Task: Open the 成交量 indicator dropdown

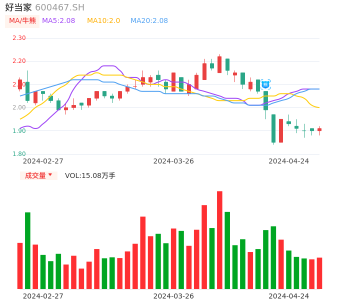Action: 38,175
